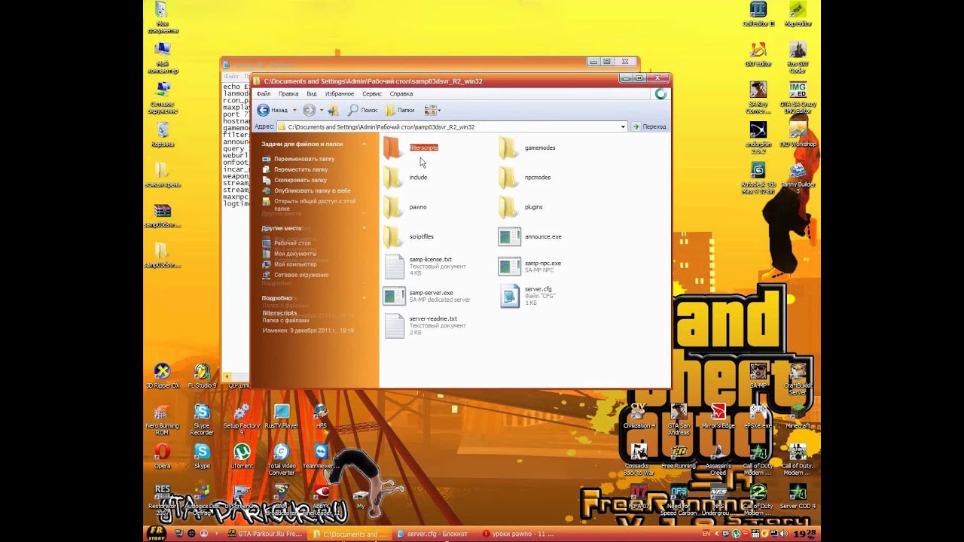Open GTA SA Crazy IMG Editor shortcut

(x=798, y=96)
